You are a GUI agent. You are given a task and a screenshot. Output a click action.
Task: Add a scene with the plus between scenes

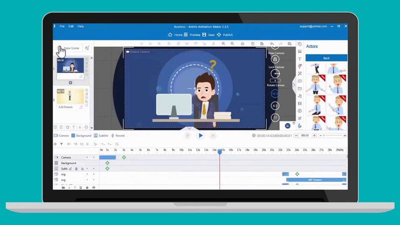(x=70, y=82)
